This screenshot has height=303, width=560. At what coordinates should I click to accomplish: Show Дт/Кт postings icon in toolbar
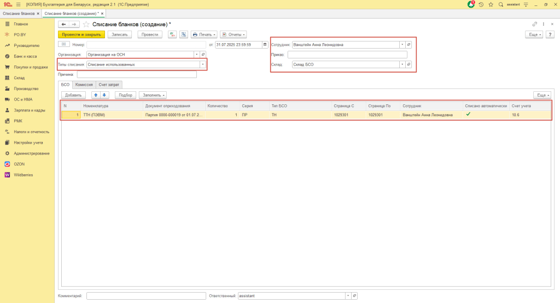(x=172, y=34)
